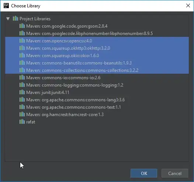
Task: Click the library icon beside commons-text:1.1
Action: 22,107
